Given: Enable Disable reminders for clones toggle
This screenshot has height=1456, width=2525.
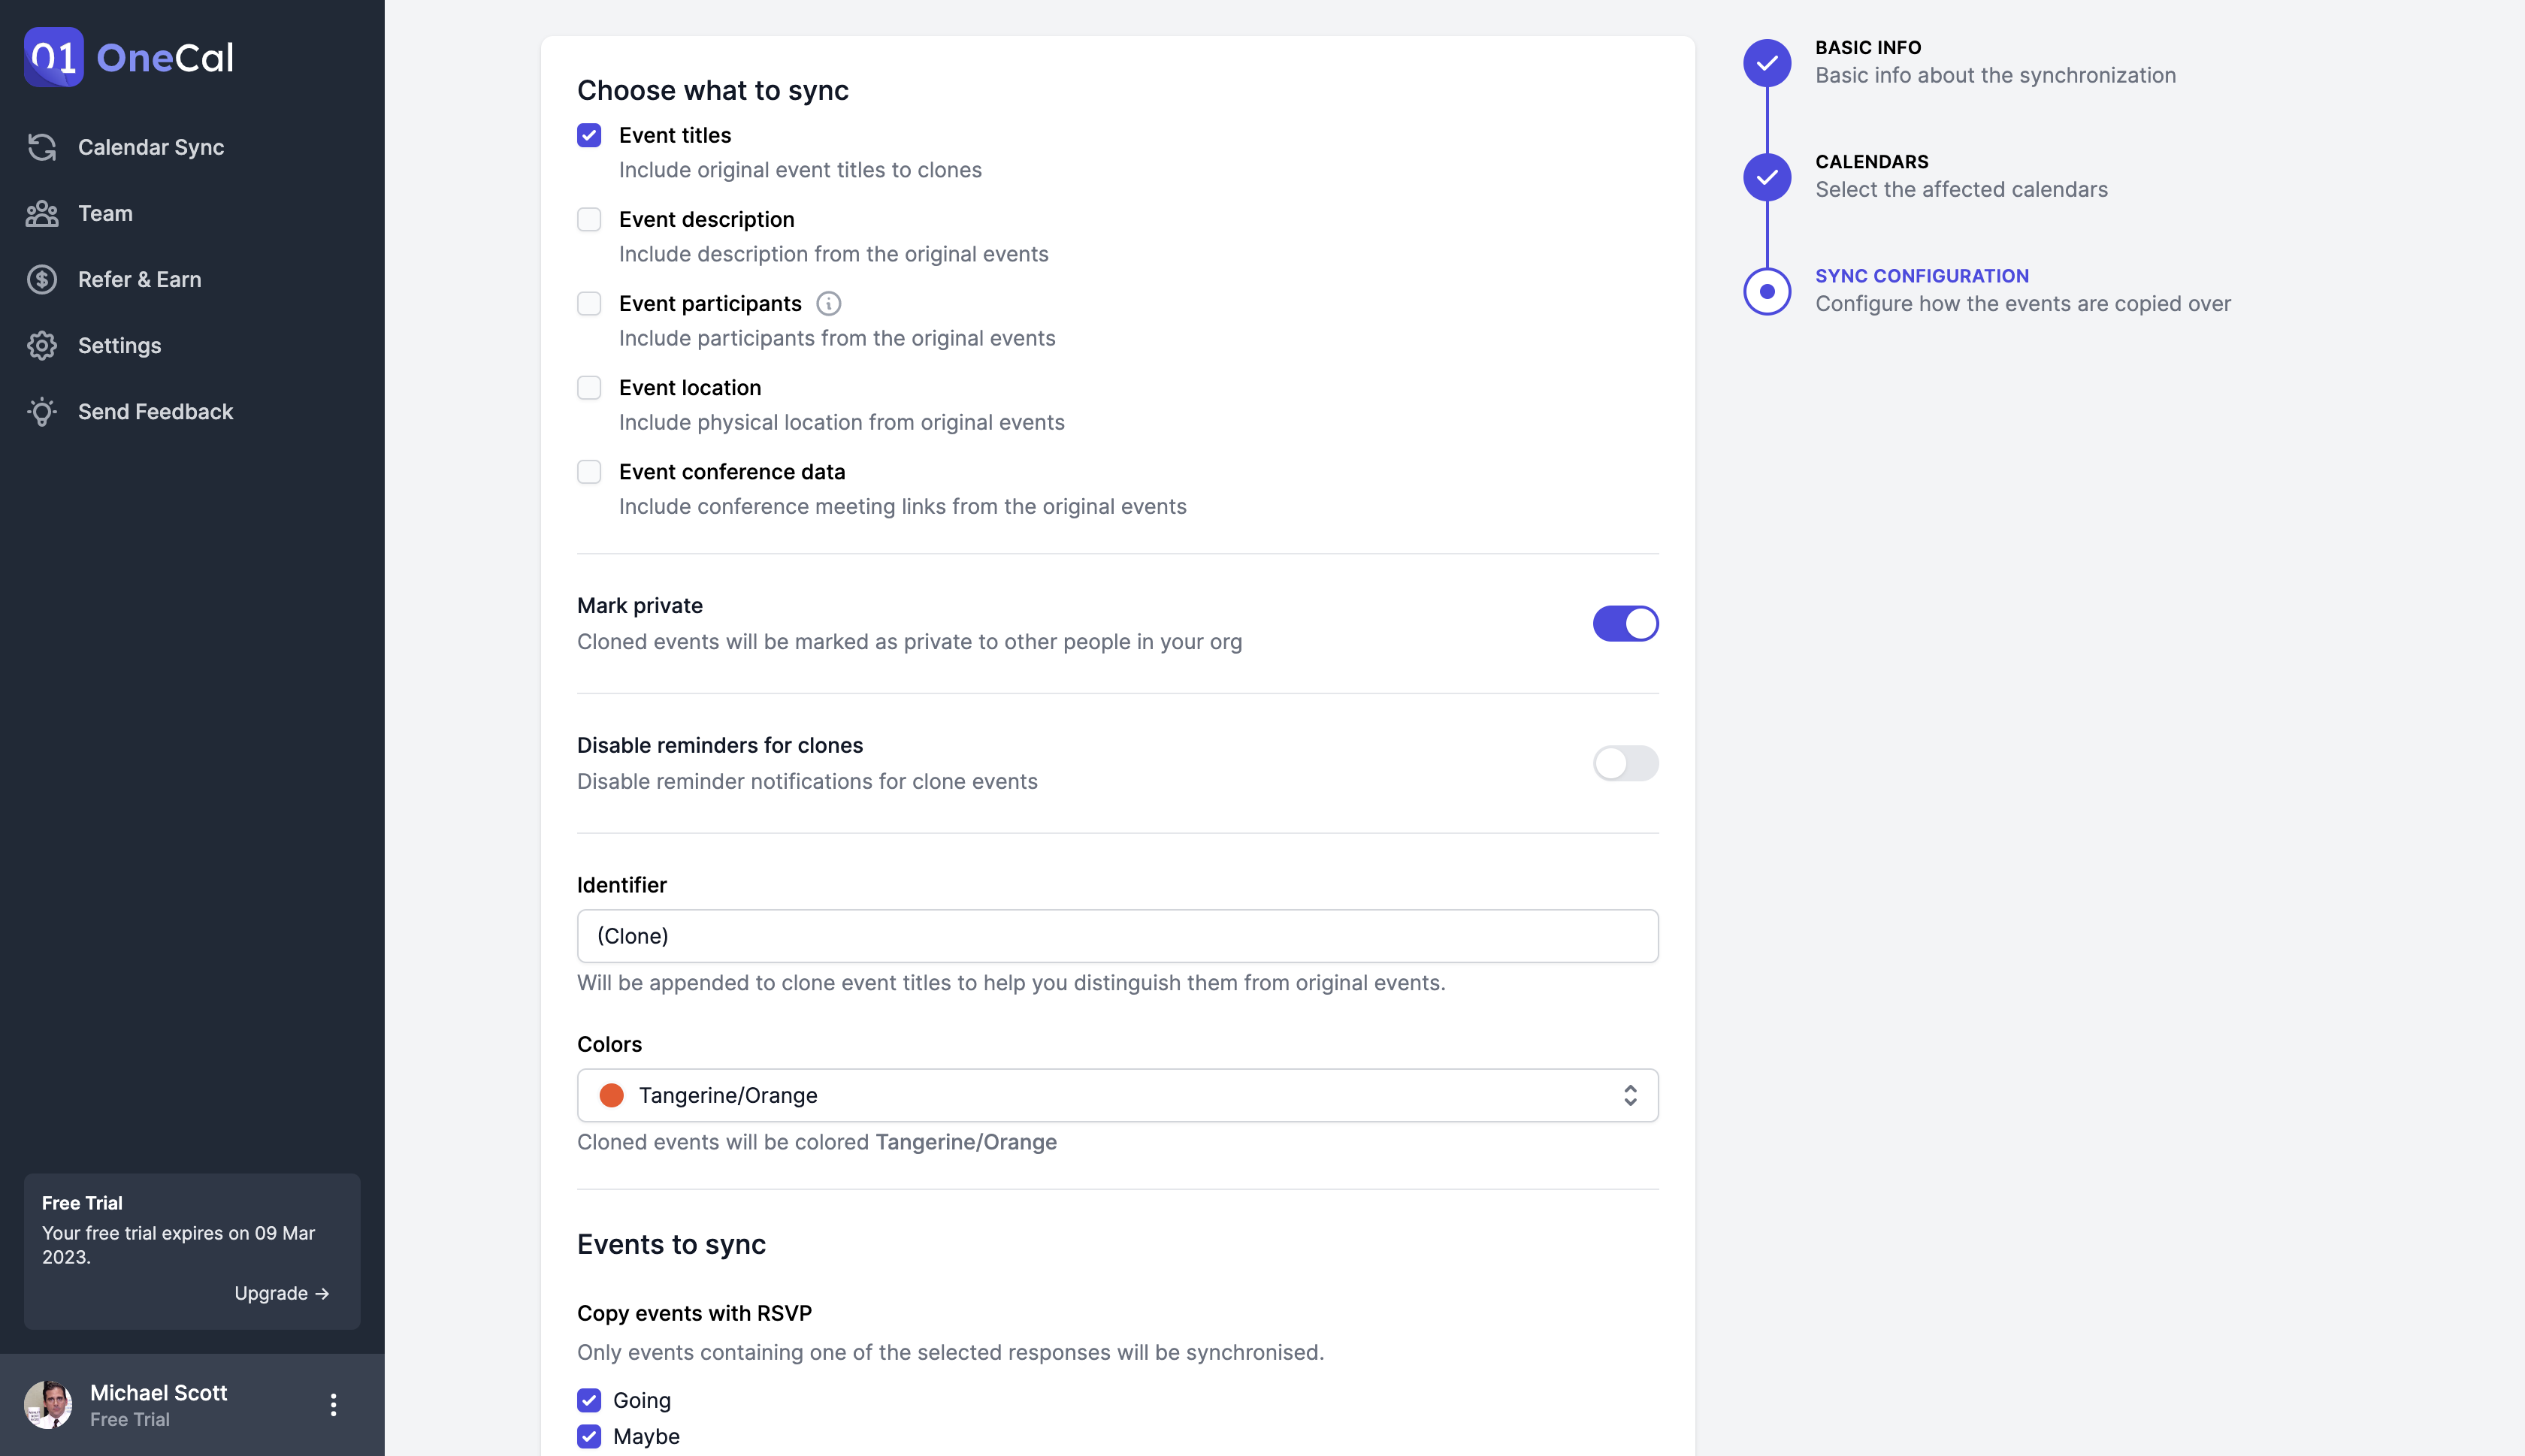Looking at the screenshot, I should 1625,763.
